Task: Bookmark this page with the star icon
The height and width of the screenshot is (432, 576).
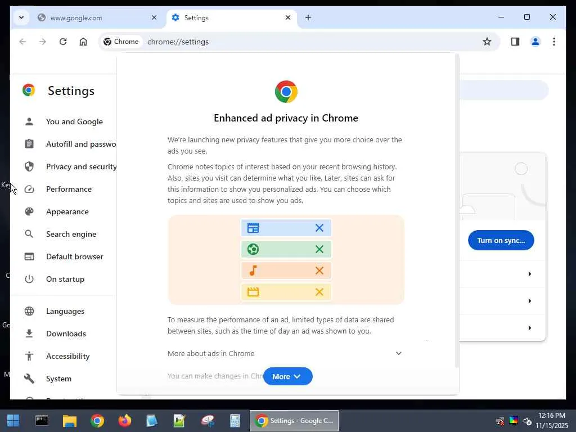Action: point(487,42)
